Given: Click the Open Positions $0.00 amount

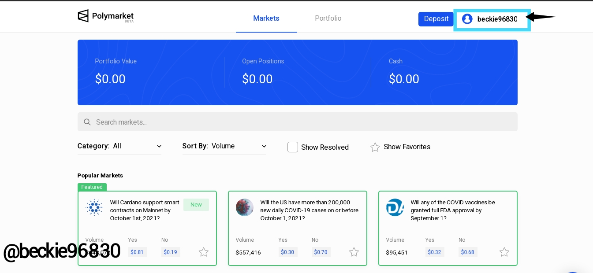Looking at the screenshot, I should tap(257, 79).
